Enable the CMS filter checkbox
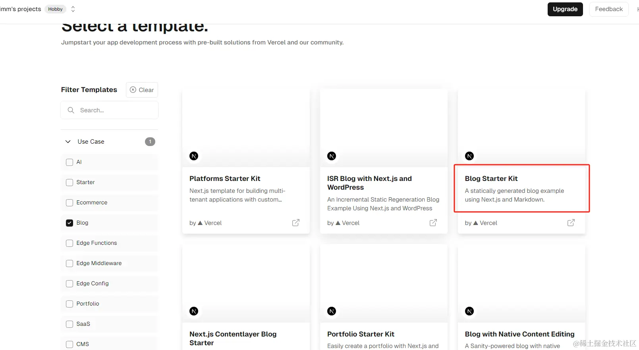 [69, 344]
